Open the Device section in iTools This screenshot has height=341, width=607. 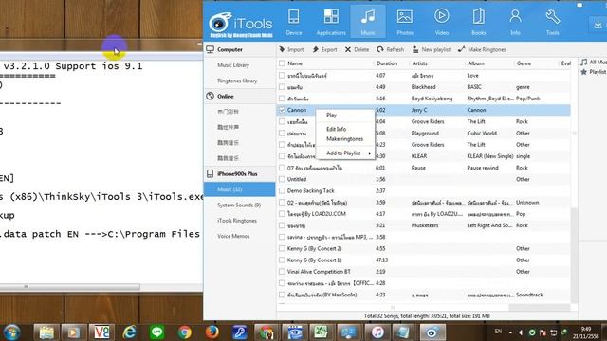[x=294, y=22]
